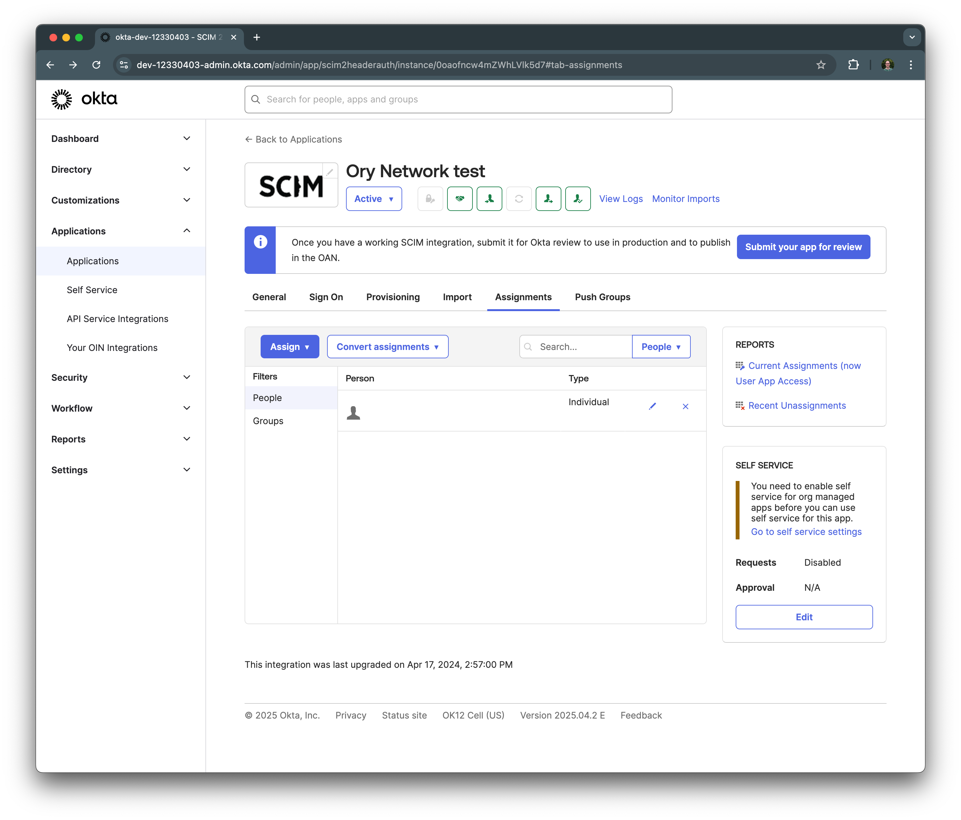Expand the Security sidebar section
Viewport: 961px width, 820px height.
point(121,377)
